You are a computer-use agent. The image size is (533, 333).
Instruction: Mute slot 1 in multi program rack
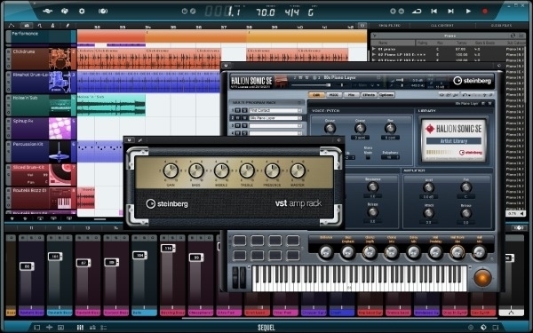click(238, 110)
